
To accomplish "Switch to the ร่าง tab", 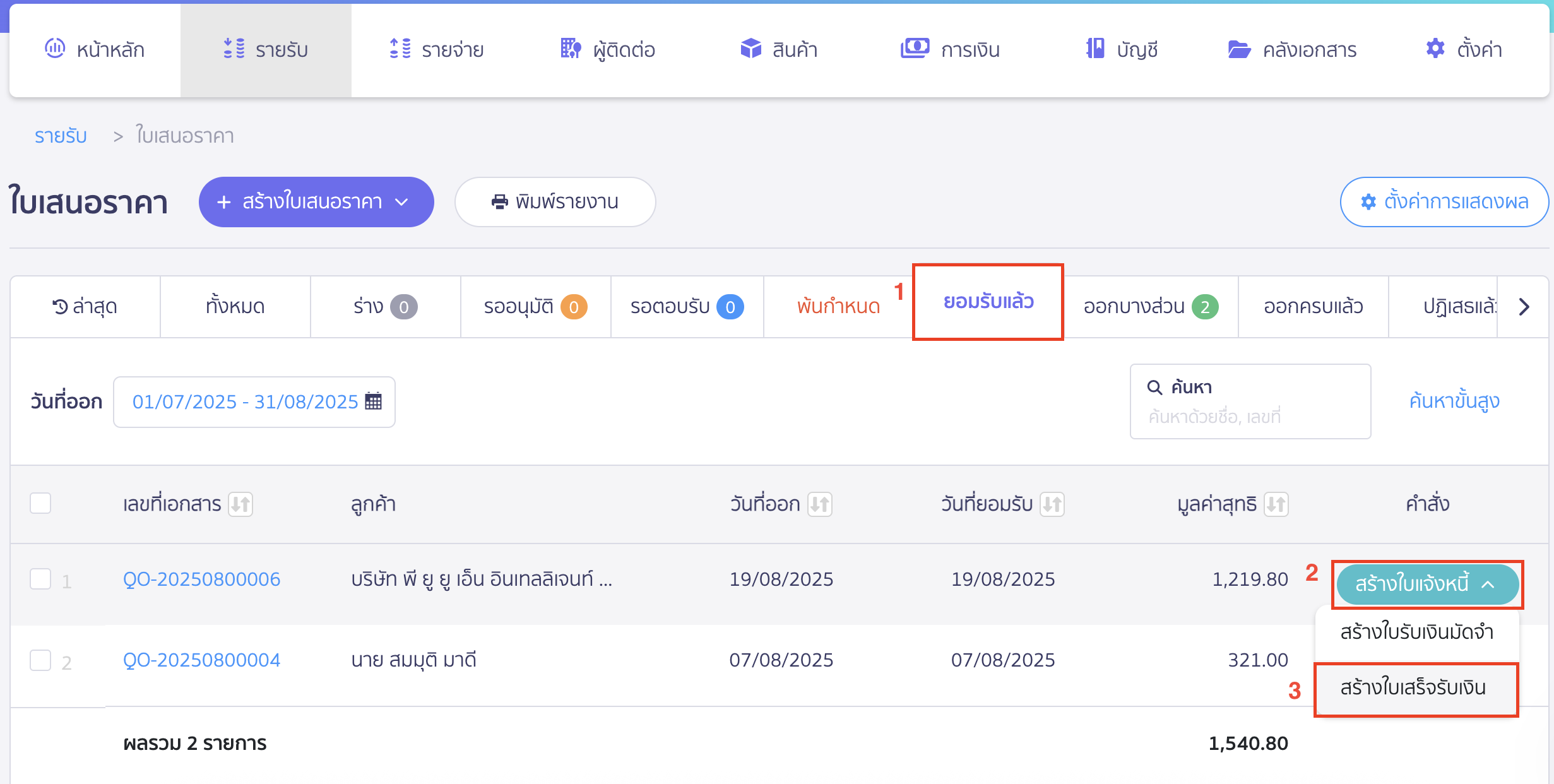I will click(x=386, y=307).
